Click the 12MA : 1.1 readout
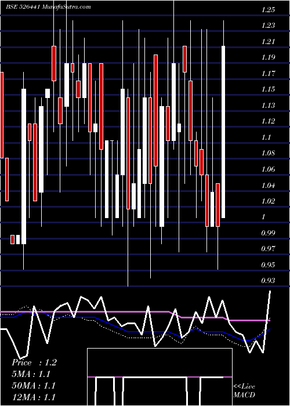290x406 pixels. (34, 397)
